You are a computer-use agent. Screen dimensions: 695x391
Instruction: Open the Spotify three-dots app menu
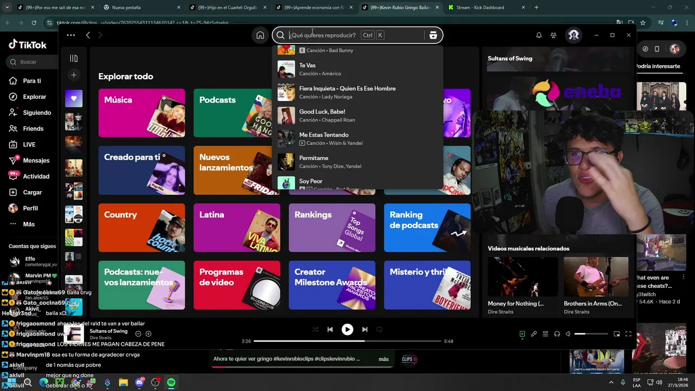coord(71,35)
